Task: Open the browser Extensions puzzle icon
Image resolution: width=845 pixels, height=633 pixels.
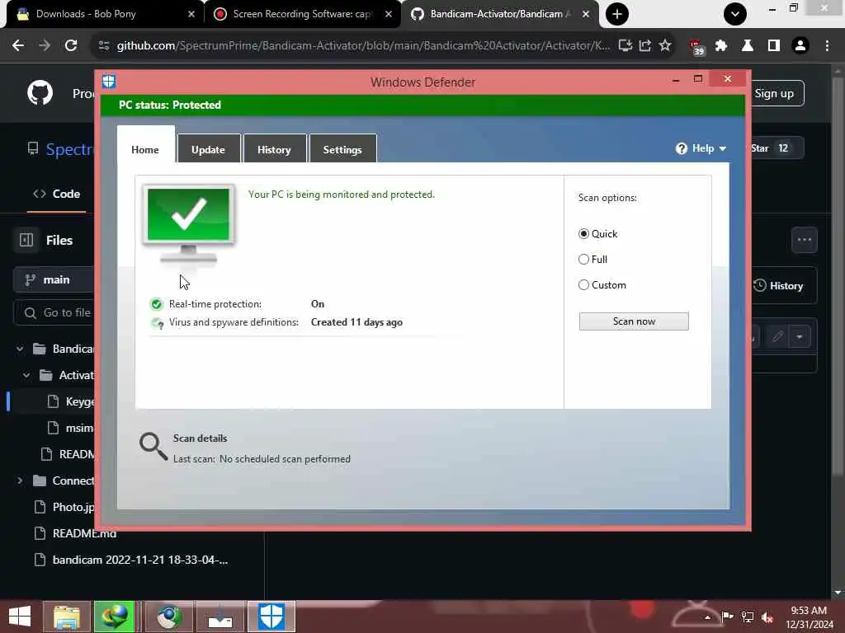Action: [721, 46]
